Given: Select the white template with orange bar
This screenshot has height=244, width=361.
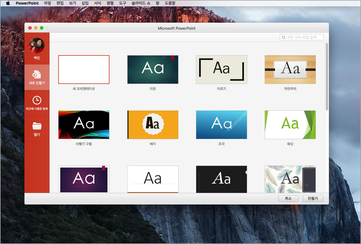Looking at the screenshot, I should (153, 179).
